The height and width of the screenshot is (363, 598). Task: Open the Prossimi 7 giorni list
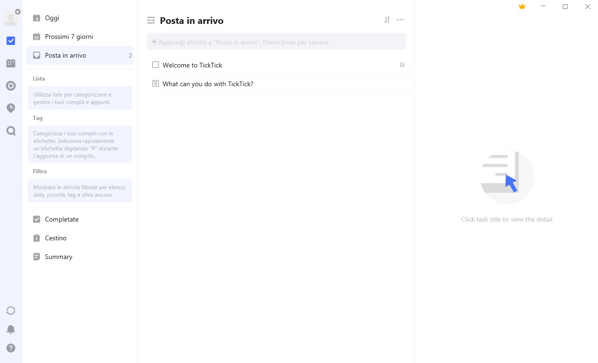80,37
